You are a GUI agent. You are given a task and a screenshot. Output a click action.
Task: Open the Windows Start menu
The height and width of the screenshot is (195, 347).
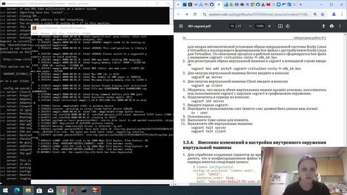click(x=5, y=190)
